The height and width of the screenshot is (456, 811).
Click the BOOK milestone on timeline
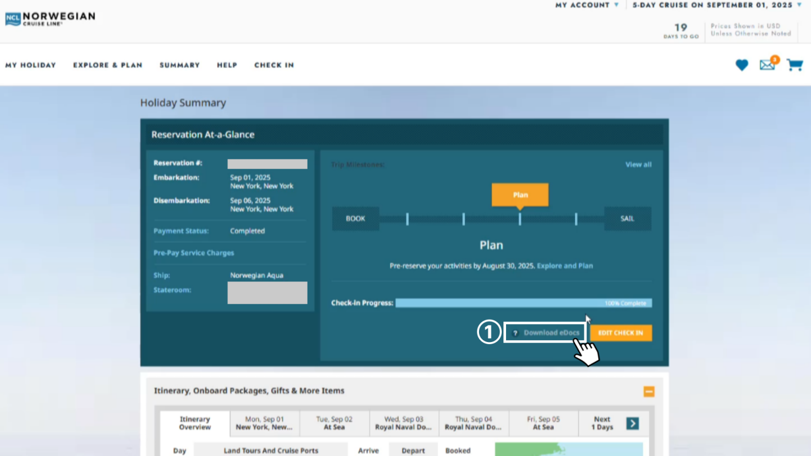355,219
